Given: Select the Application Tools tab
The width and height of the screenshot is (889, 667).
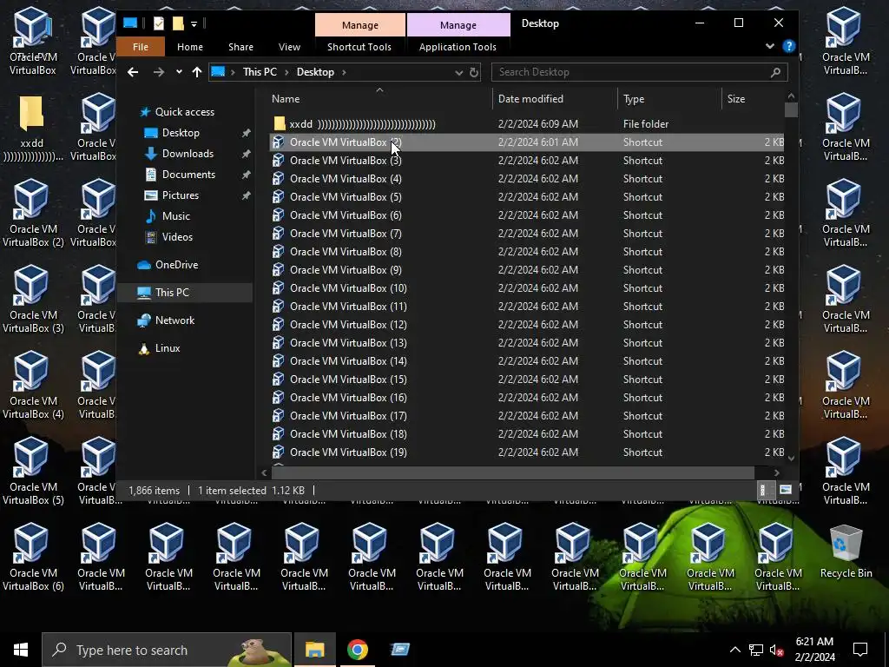Looking at the screenshot, I should click(458, 47).
